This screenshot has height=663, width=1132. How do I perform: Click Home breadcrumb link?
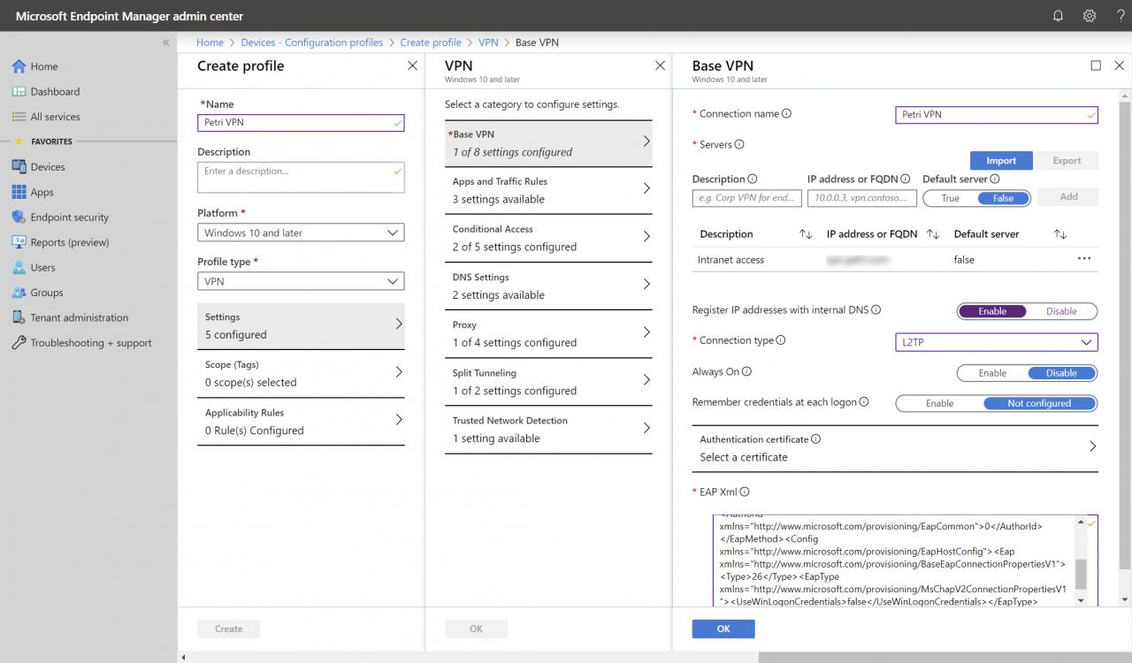point(210,42)
